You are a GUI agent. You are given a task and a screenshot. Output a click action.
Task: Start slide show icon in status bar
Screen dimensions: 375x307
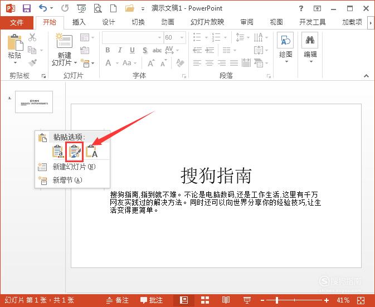(x=247, y=300)
